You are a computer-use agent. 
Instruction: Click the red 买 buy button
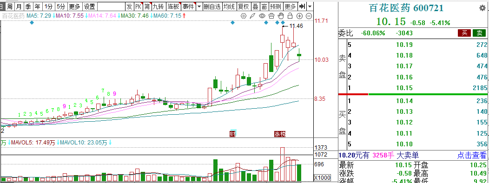[x=464, y=33]
